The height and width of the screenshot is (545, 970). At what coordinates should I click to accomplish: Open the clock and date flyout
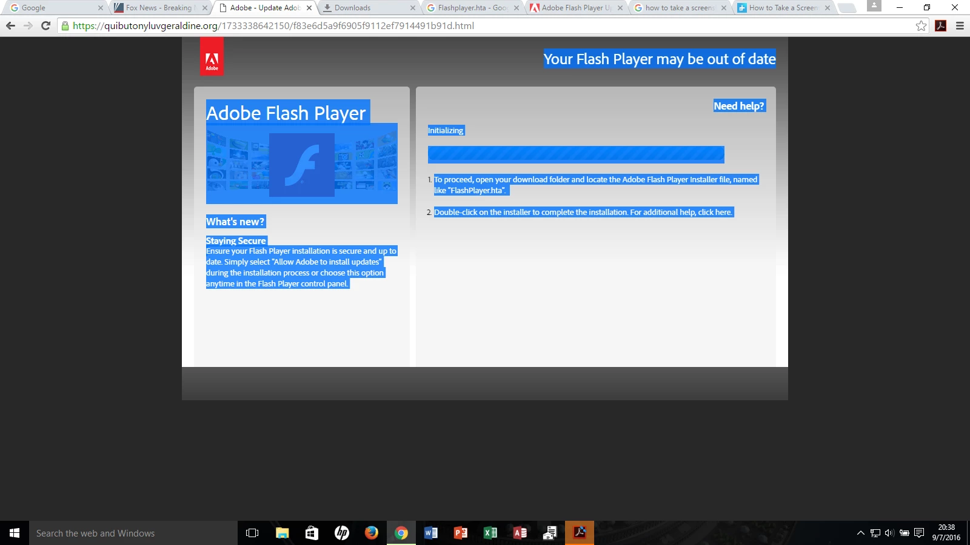(946, 533)
